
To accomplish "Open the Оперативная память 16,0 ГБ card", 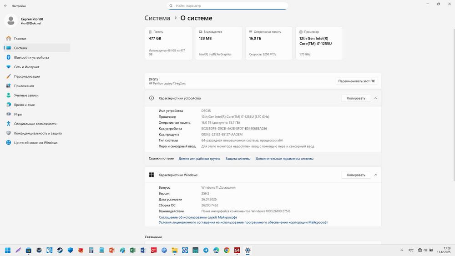I will [x=269, y=43].
